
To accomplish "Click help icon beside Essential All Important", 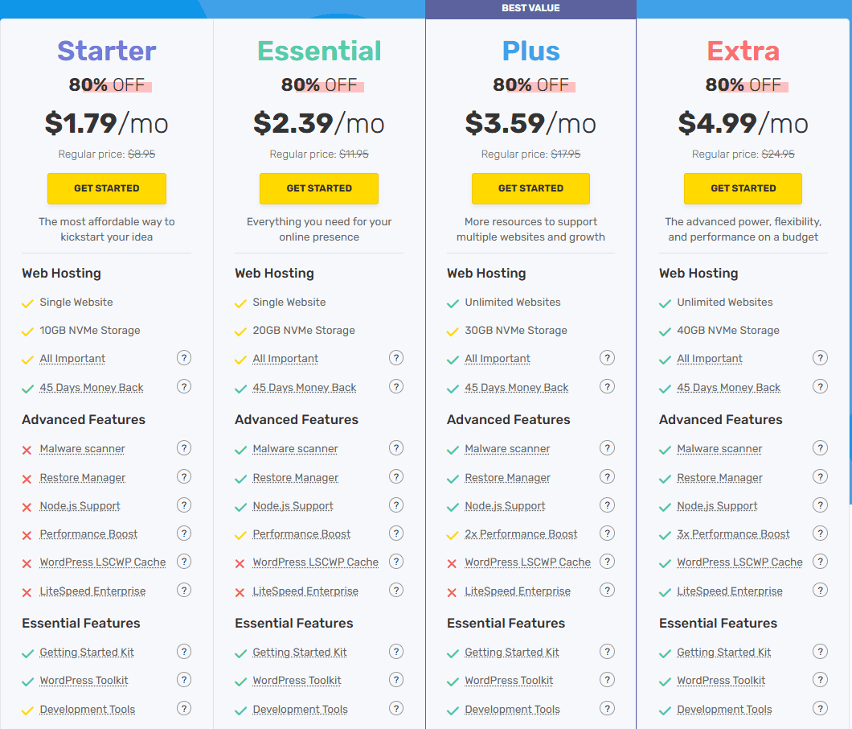I will point(396,358).
